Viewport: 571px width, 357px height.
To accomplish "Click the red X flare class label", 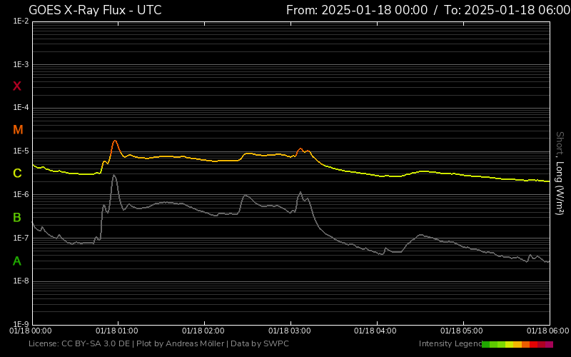I will (x=17, y=86).
